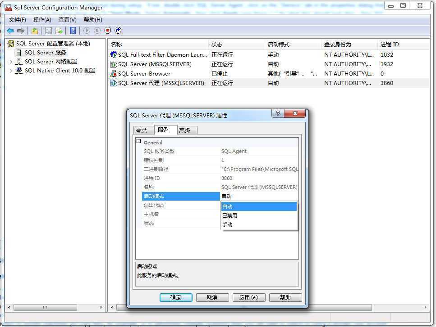Click the 应用(A) button
Viewport: 436px width, 327px height.
(x=248, y=298)
